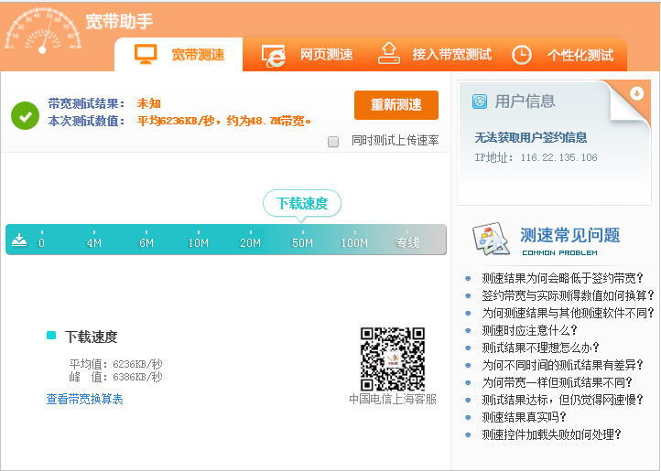The height and width of the screenshot is (471, 661).
Task: Open the 查看带宽换算表 link
Action: click(x=84, y=399)
